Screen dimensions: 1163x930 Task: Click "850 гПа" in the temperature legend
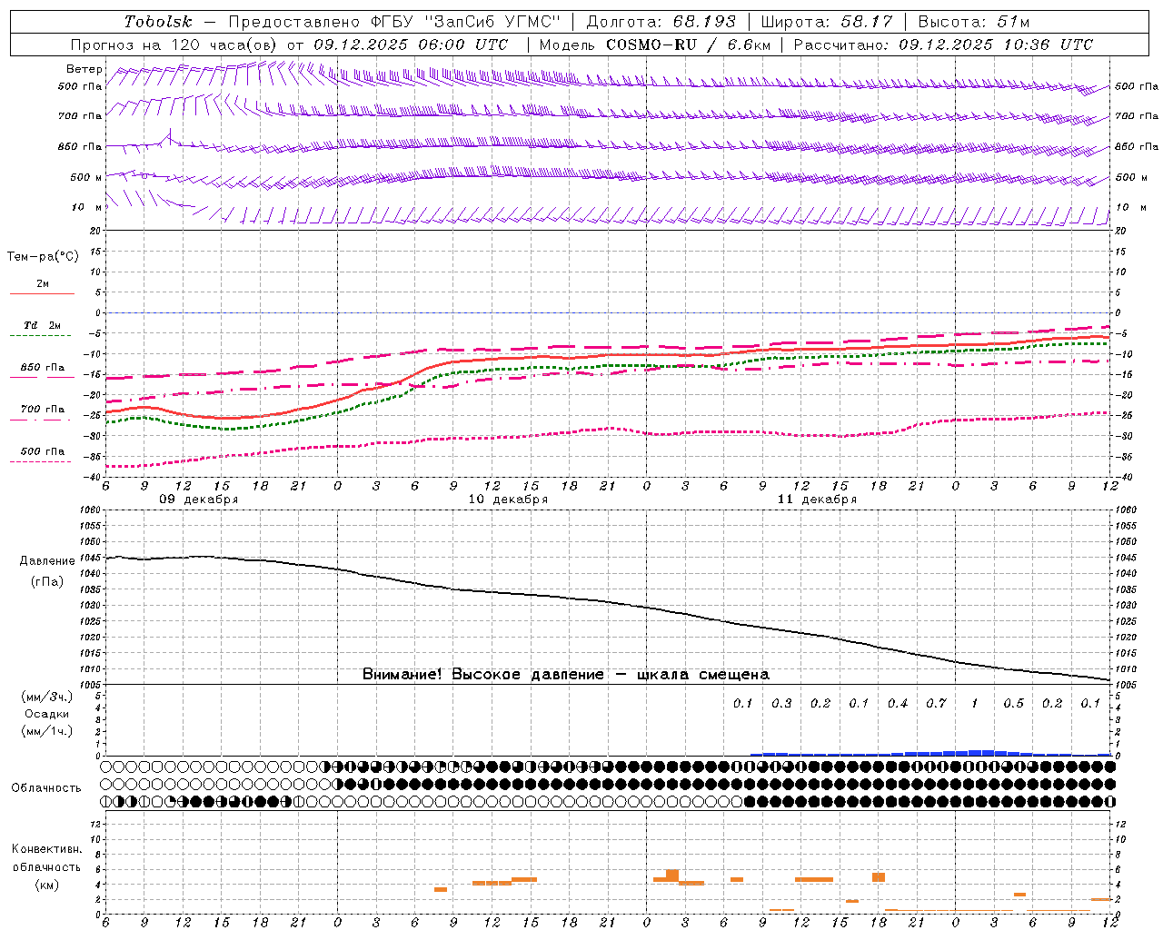(x=43, y=368)
